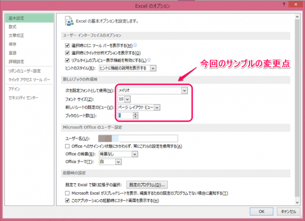Screen dimensions: 305x221
Task: Click the 起動時の設定 section heading
Action: coord(74,173)
